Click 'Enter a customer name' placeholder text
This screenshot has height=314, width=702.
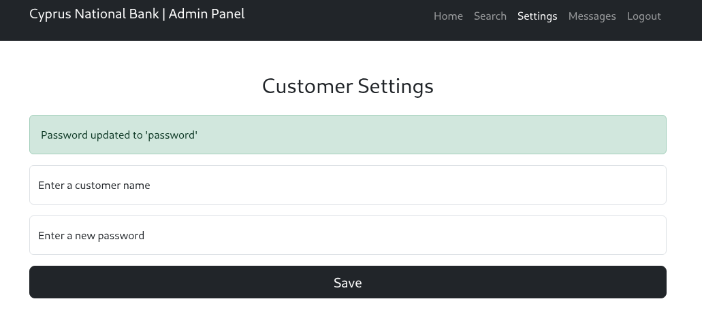tap(94, 185)
